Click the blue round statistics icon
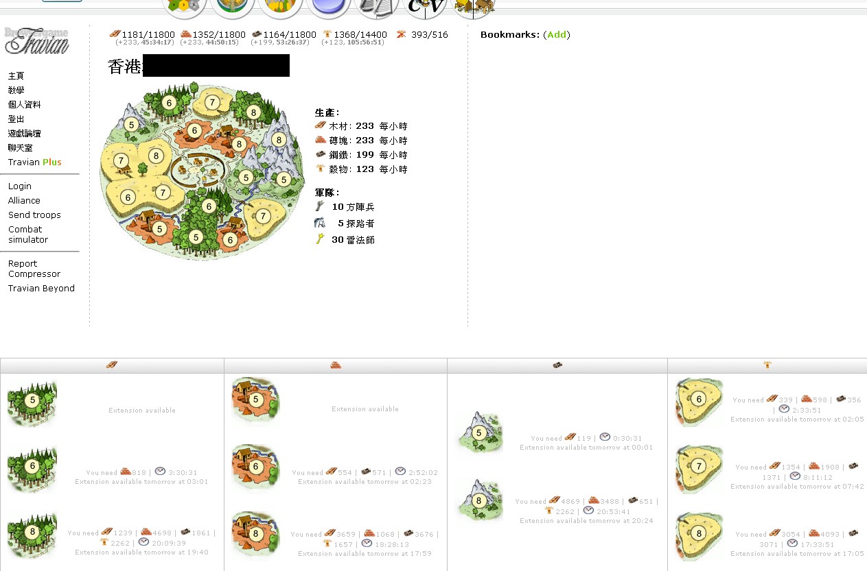Screen dimensions: 867x571 point(329,7)
